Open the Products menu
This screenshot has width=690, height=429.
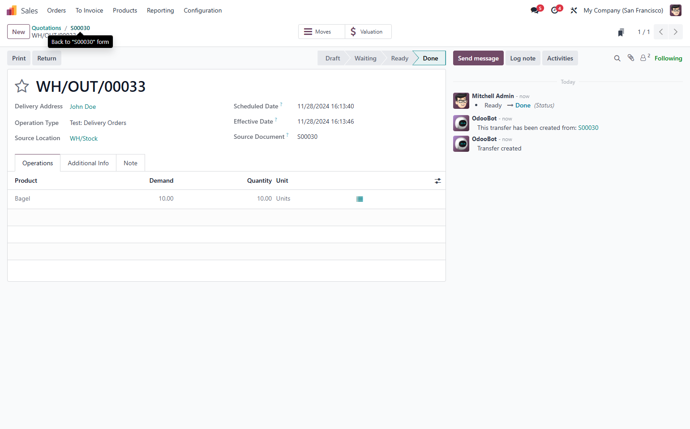125,10
